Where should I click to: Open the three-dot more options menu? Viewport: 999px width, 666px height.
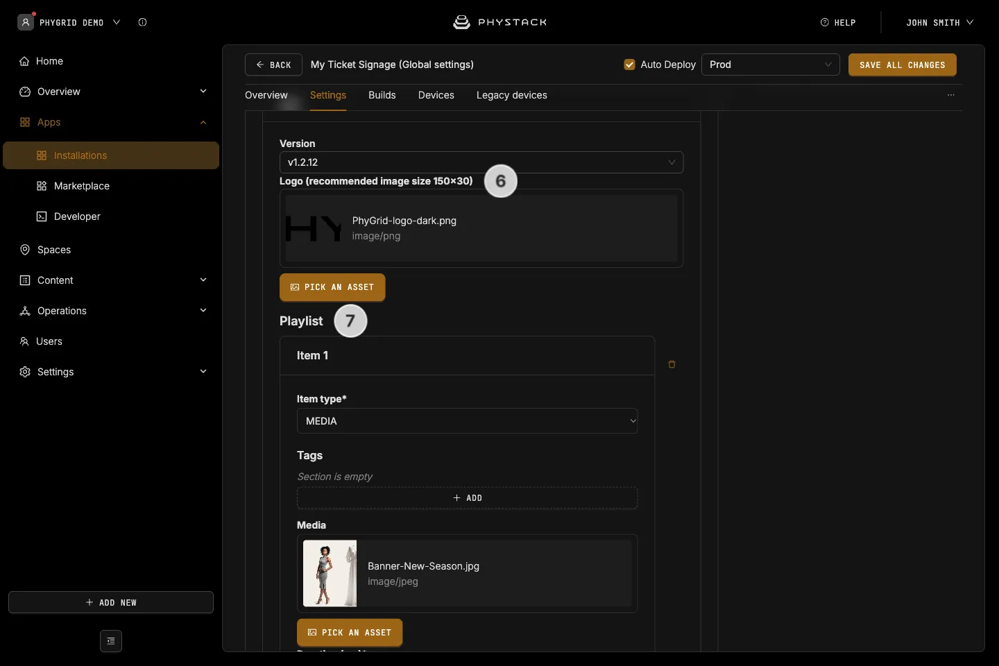[x=951, y=95]
